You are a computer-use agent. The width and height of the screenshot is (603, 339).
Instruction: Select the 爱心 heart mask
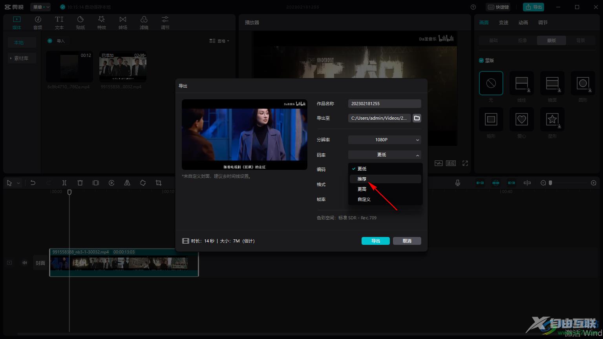point(522,119)
